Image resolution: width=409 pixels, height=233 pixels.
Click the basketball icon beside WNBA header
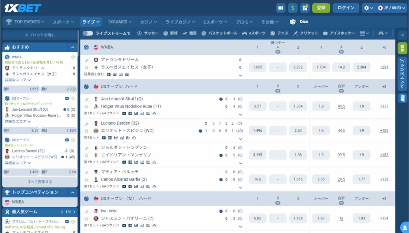(86, 47)
